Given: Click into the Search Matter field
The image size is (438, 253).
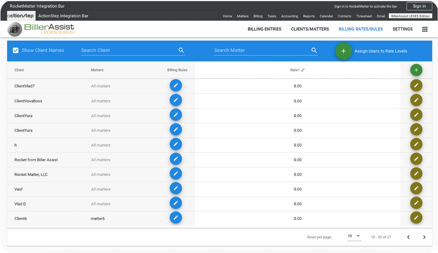Looking at the screenshot, I should (x=260, y=50).
